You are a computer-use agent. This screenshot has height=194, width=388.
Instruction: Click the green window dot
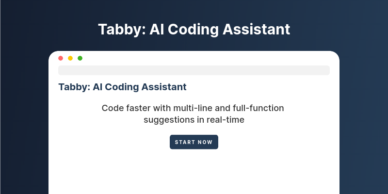click(x=80, y=58)
